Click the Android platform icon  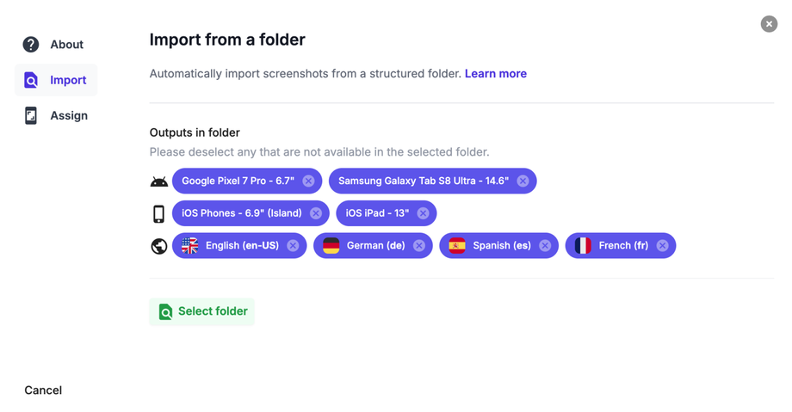159,181
